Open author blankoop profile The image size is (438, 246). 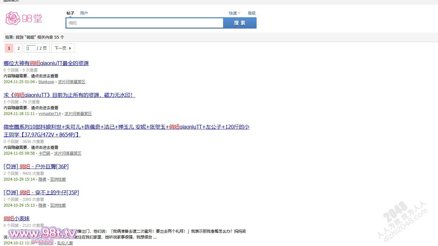click(46, 82)
